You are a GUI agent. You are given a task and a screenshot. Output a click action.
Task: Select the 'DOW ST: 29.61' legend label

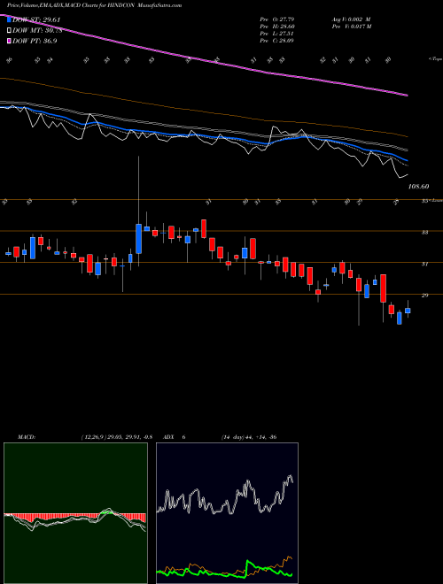click(36, 19)
